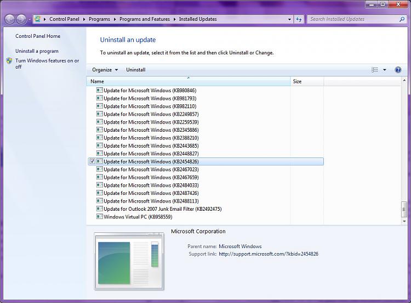Sort list by the Size column header

[307, 81]
